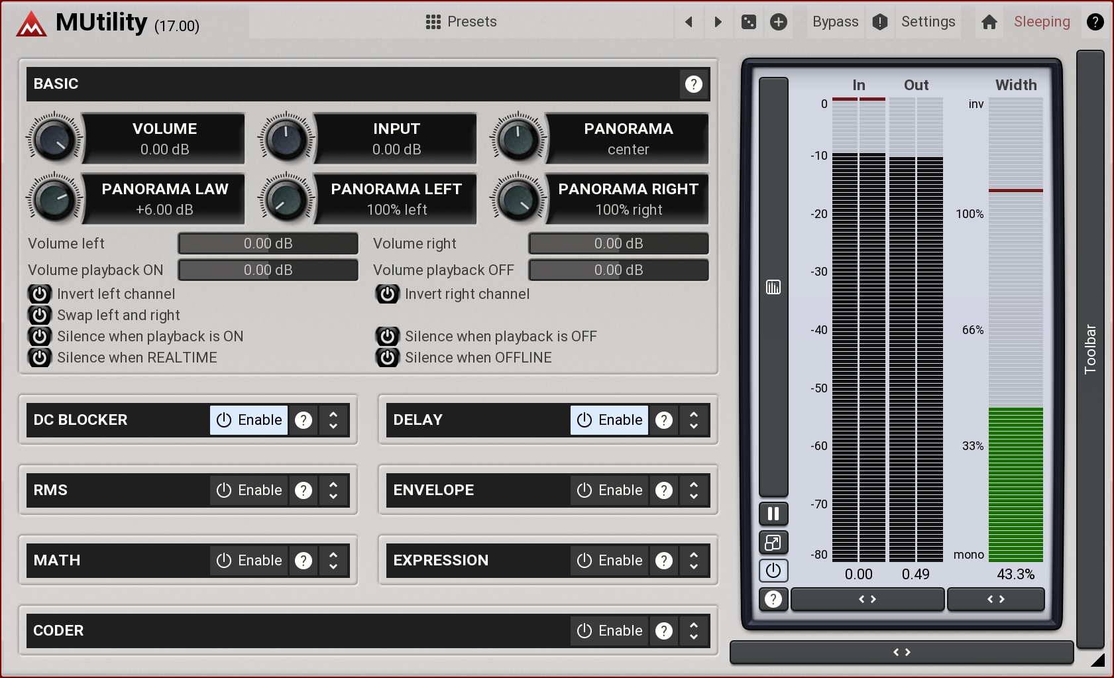Screen dimensions: 1114x678
Task: Open the BASIC section help icon
Action: [x=693, y=84]
